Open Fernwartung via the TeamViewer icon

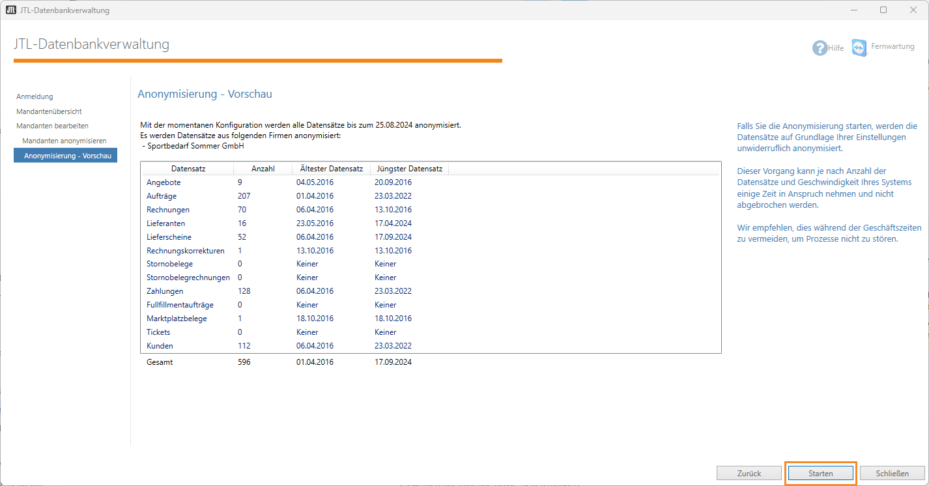(x=859, y=48)
